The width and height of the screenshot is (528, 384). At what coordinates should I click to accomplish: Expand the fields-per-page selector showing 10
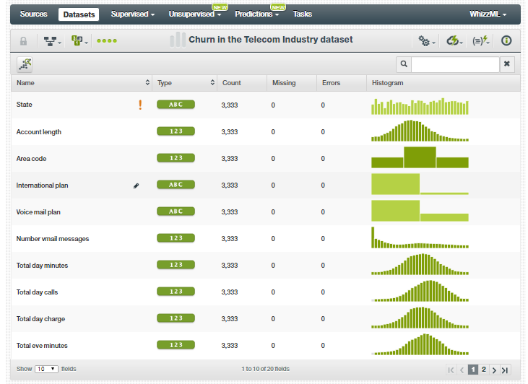[x=46, y=369]
